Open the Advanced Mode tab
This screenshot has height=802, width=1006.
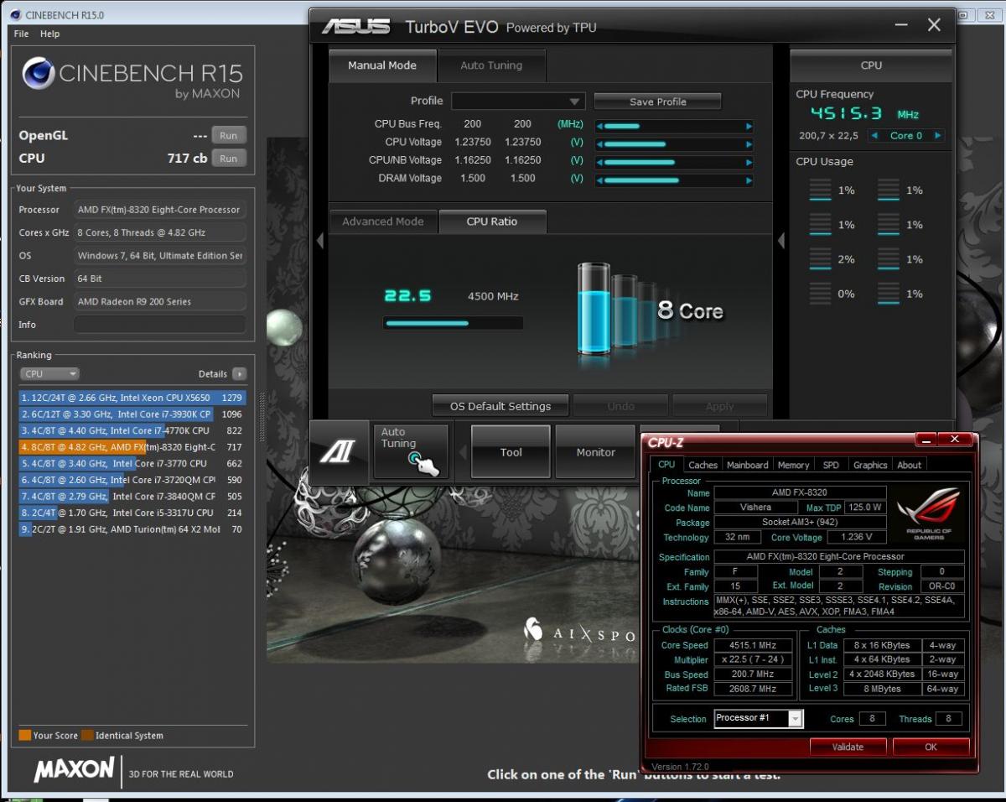coord(383,221)
